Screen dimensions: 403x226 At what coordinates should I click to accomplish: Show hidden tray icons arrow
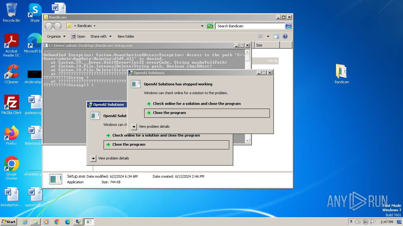coord(351,222)
